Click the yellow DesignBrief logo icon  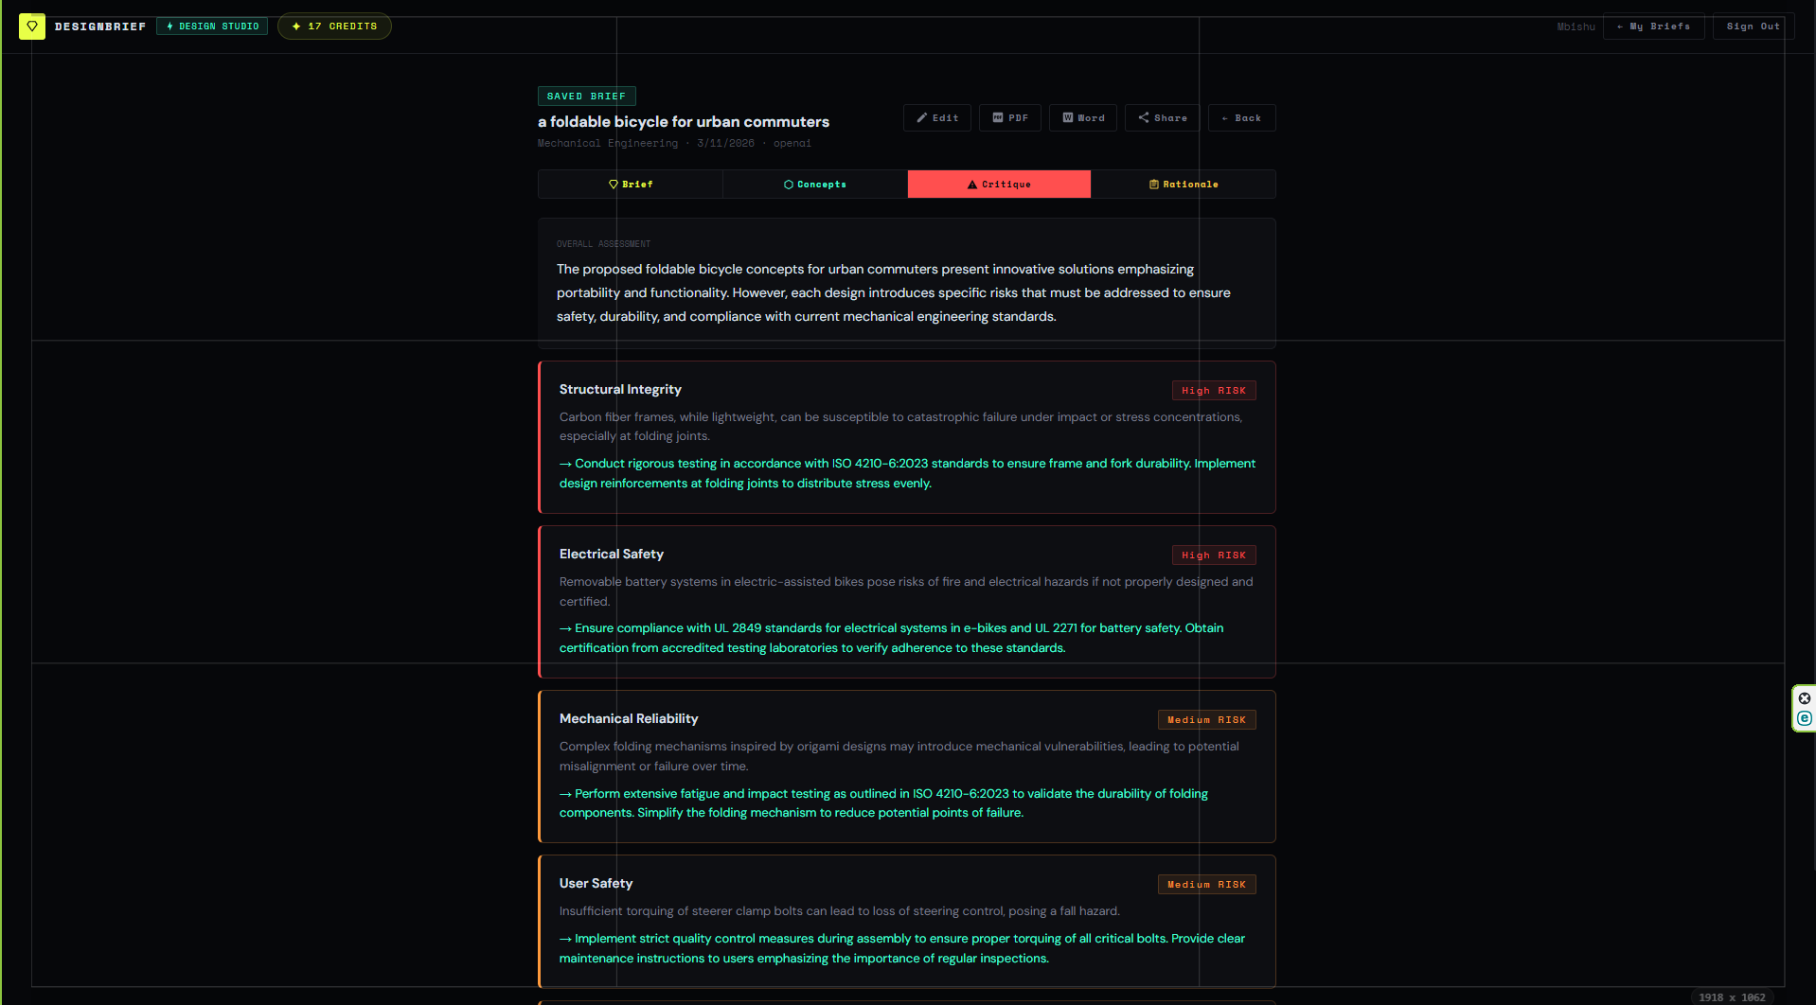[32, 26]
